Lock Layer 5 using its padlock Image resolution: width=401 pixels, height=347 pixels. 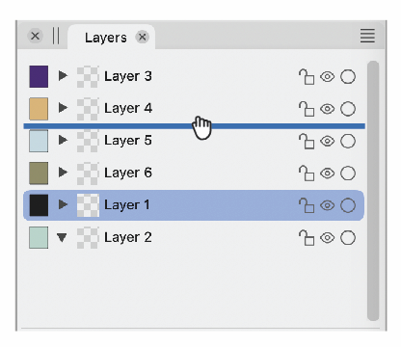307,142
